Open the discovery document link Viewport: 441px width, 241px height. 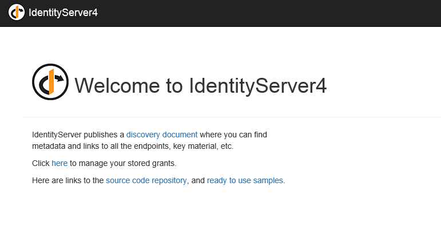click(x=162, y=135)
